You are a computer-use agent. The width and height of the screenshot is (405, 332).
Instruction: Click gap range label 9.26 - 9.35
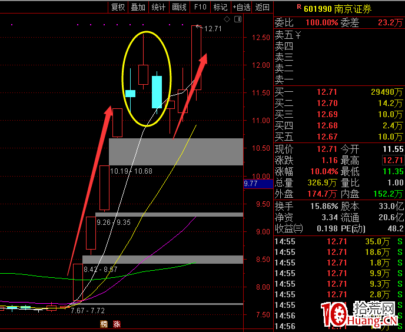[x=114, y=222]
